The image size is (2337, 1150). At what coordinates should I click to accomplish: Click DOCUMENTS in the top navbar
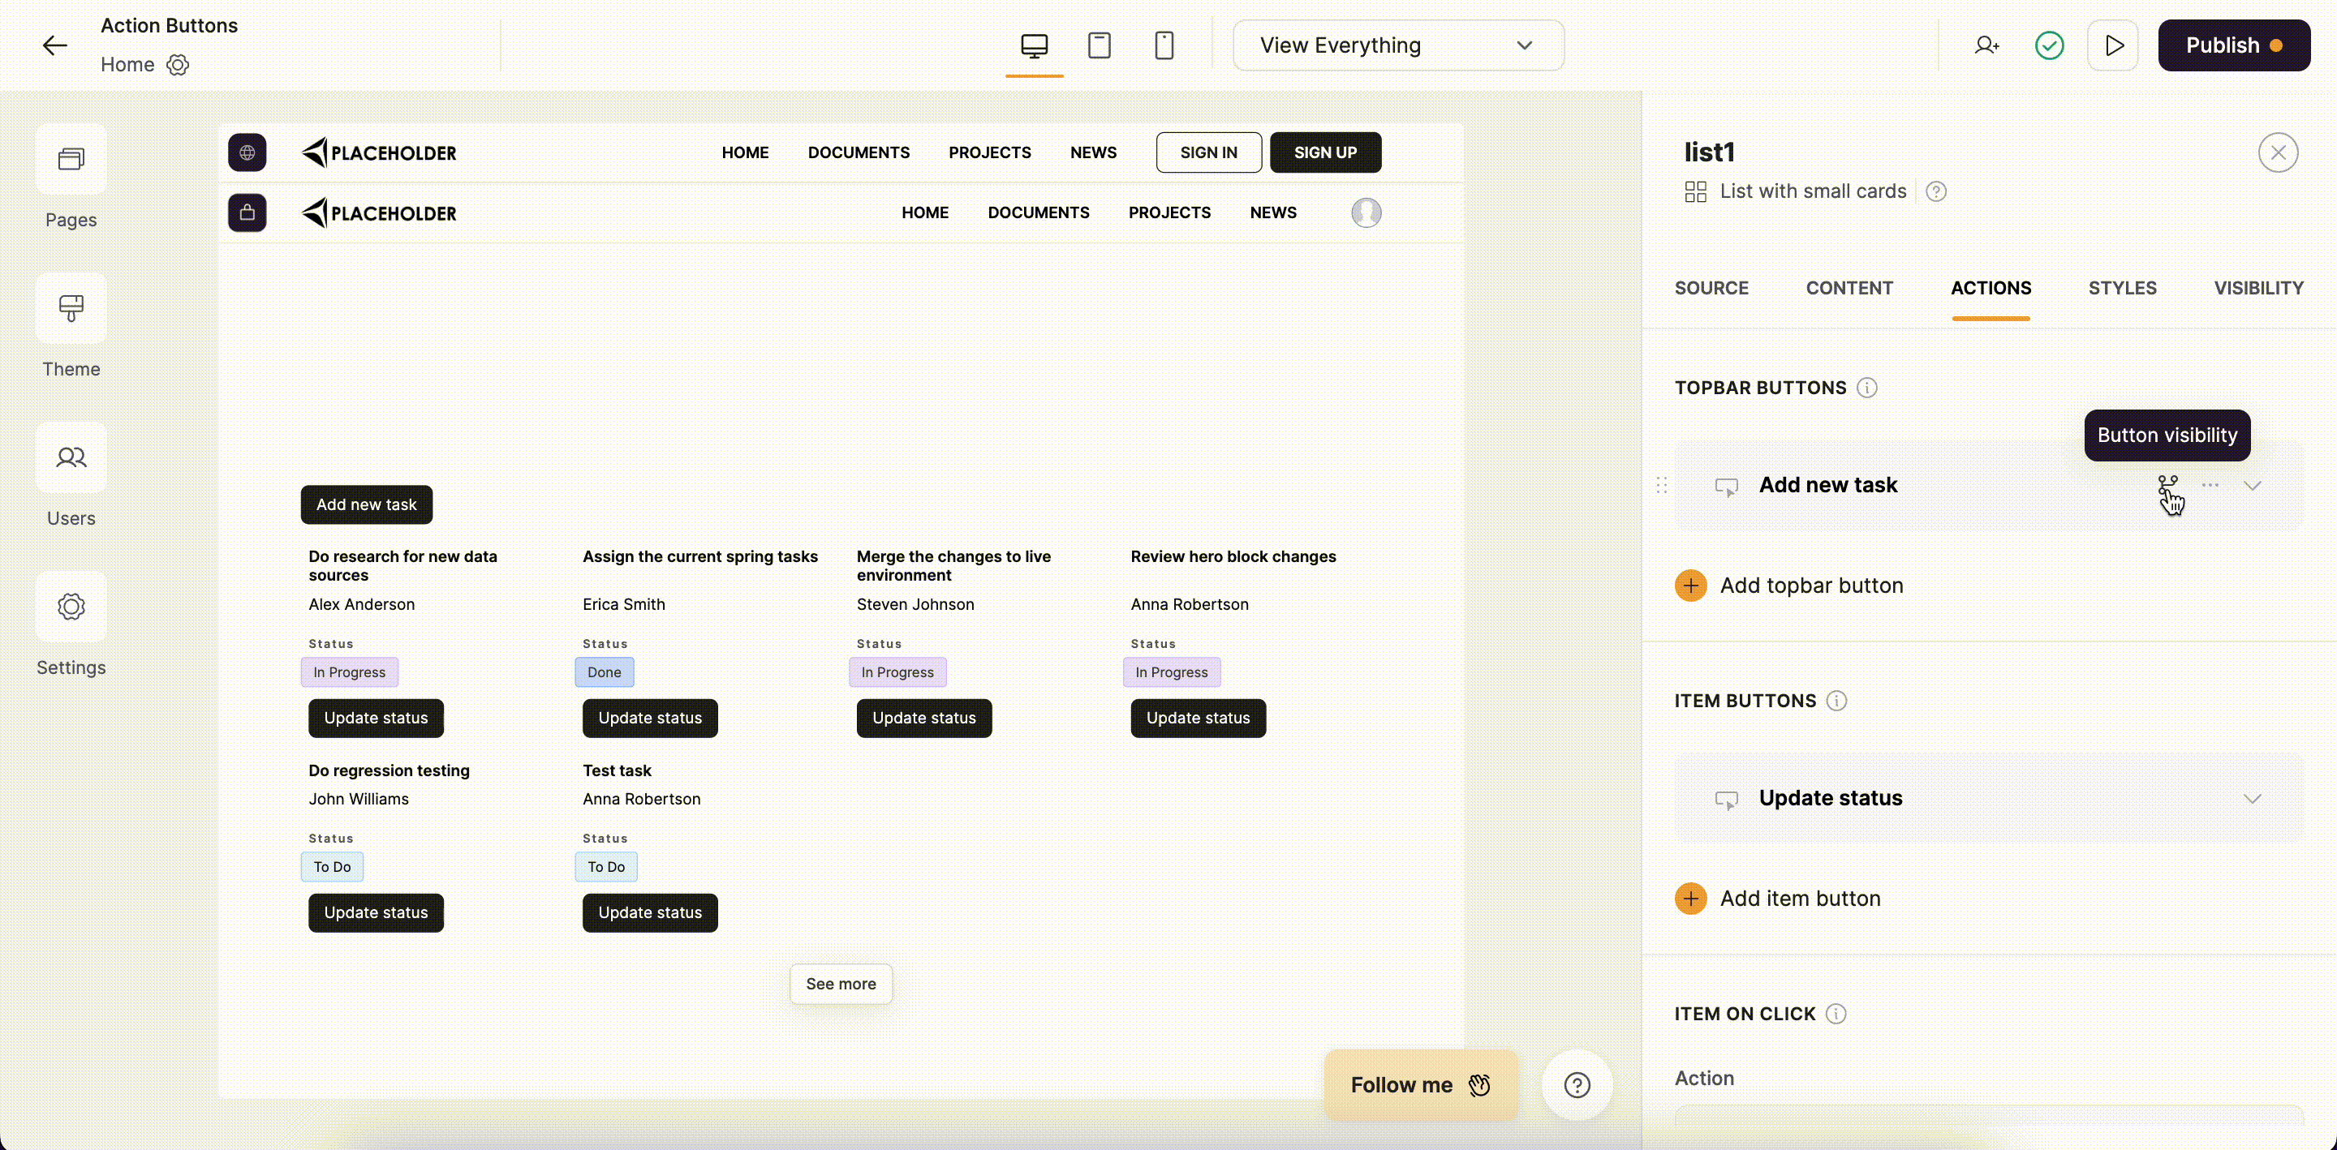tap(859, 152)
